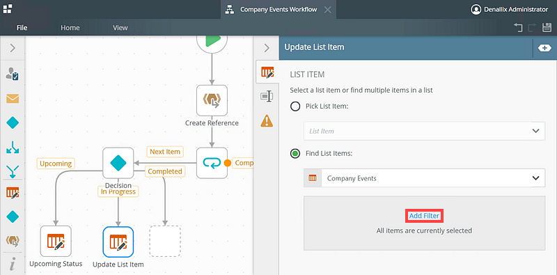Click the loop step node
The height and width of the screenshot is (275, 557).
212,163
